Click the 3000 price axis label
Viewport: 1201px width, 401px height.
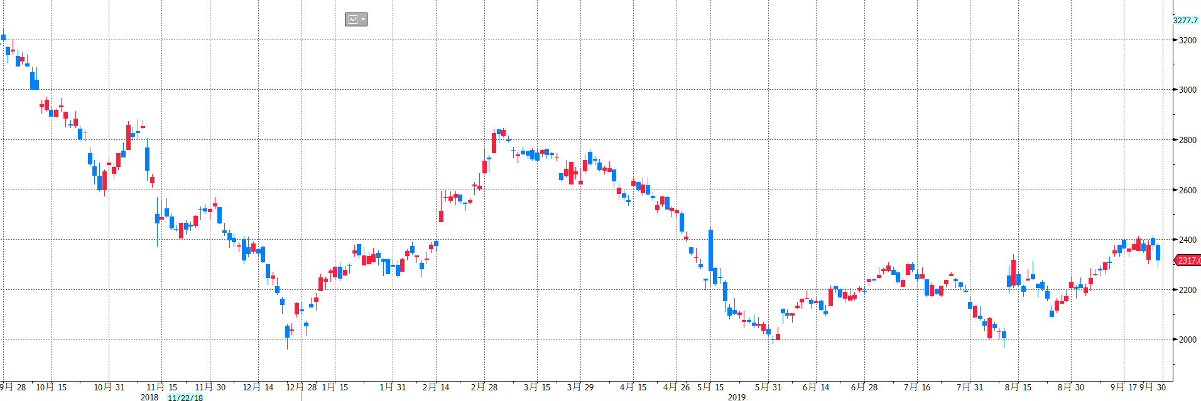[x=1187, y=90]
